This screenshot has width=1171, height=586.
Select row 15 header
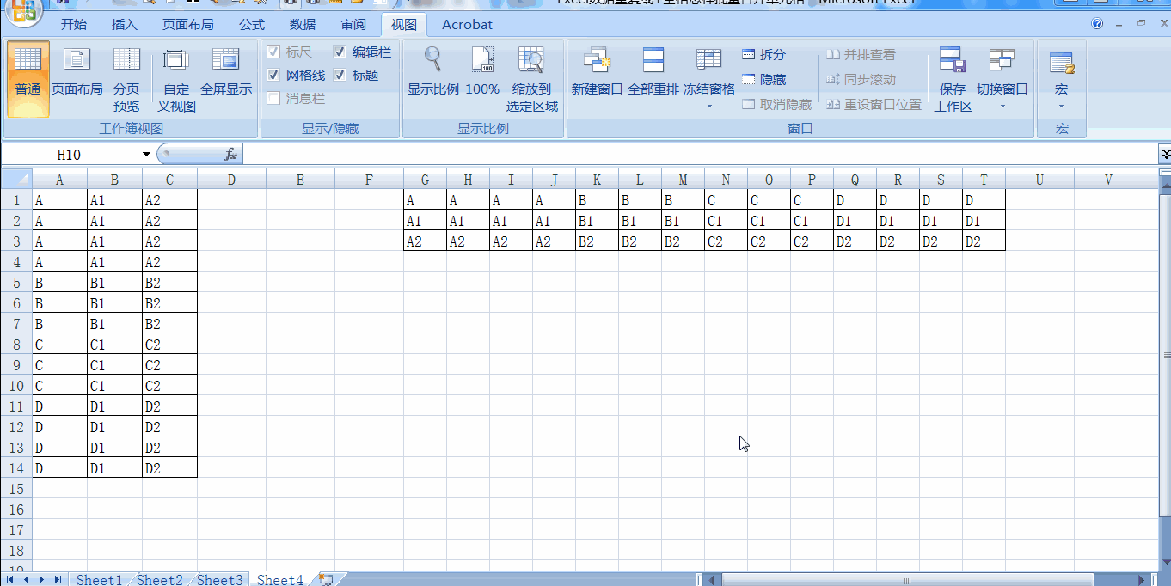[x=15, y=488]
